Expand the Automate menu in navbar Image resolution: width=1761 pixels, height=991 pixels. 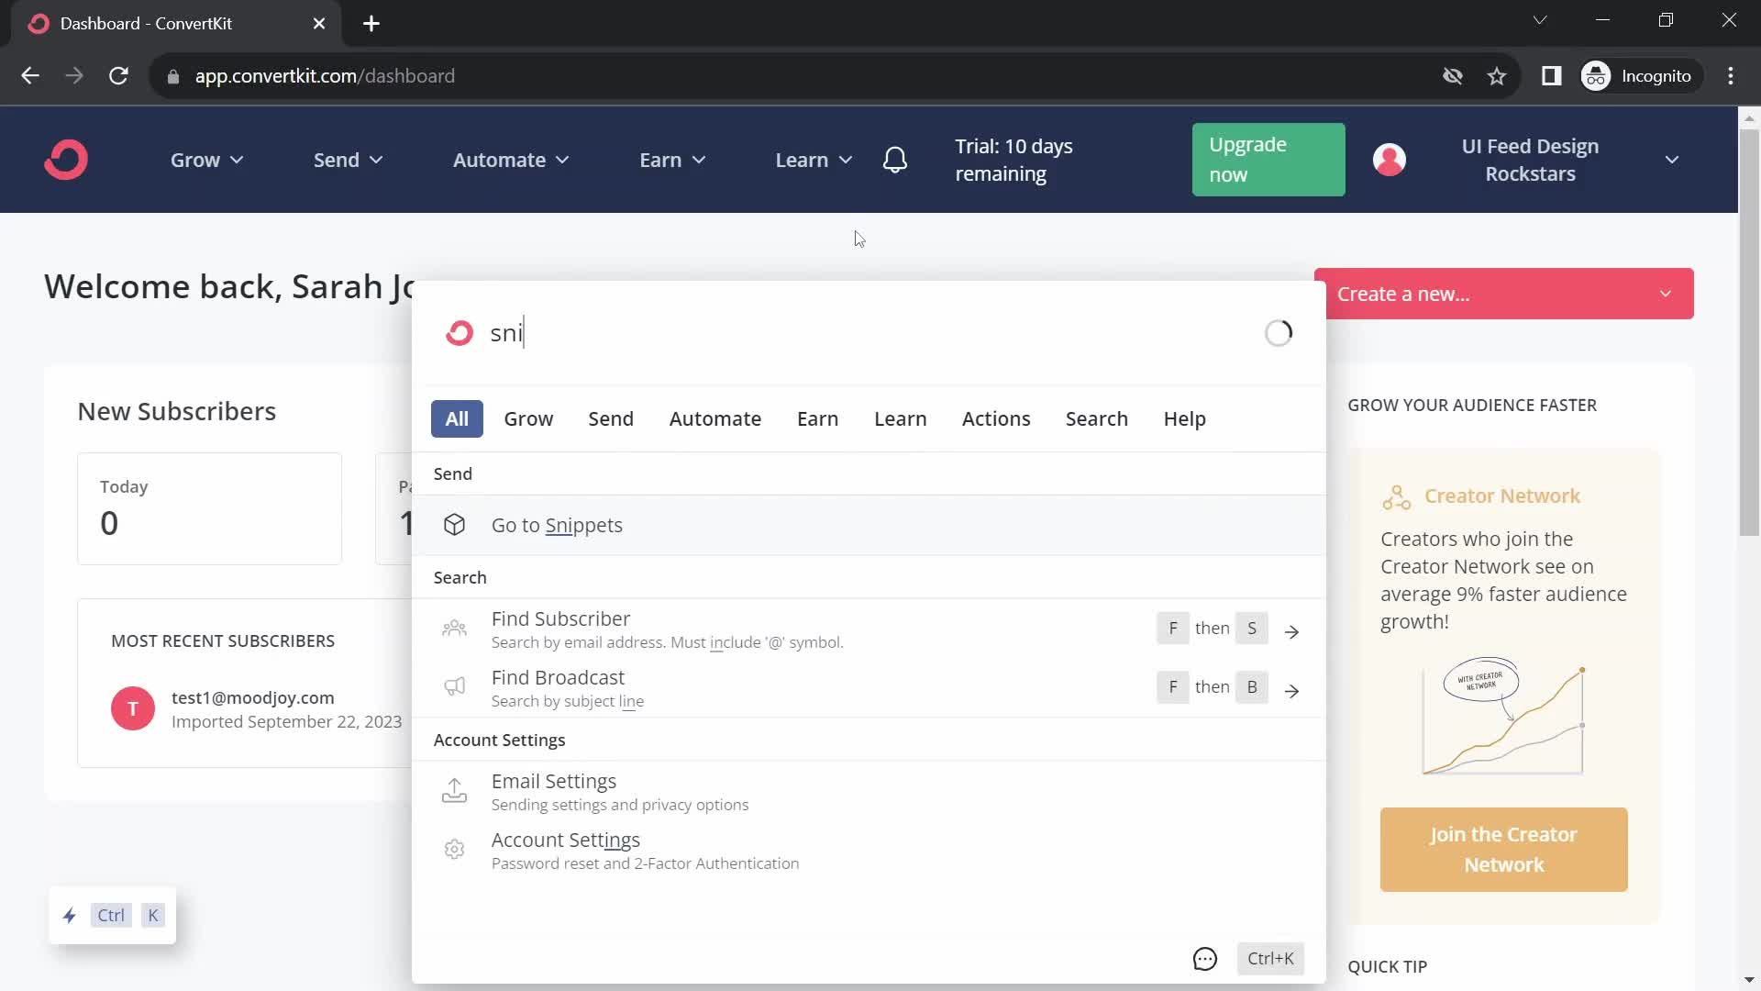pyautogui.click(x=511, y=160)
